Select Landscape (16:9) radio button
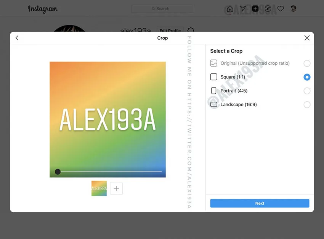The image size is (324, 239). (x=307, y=105)
